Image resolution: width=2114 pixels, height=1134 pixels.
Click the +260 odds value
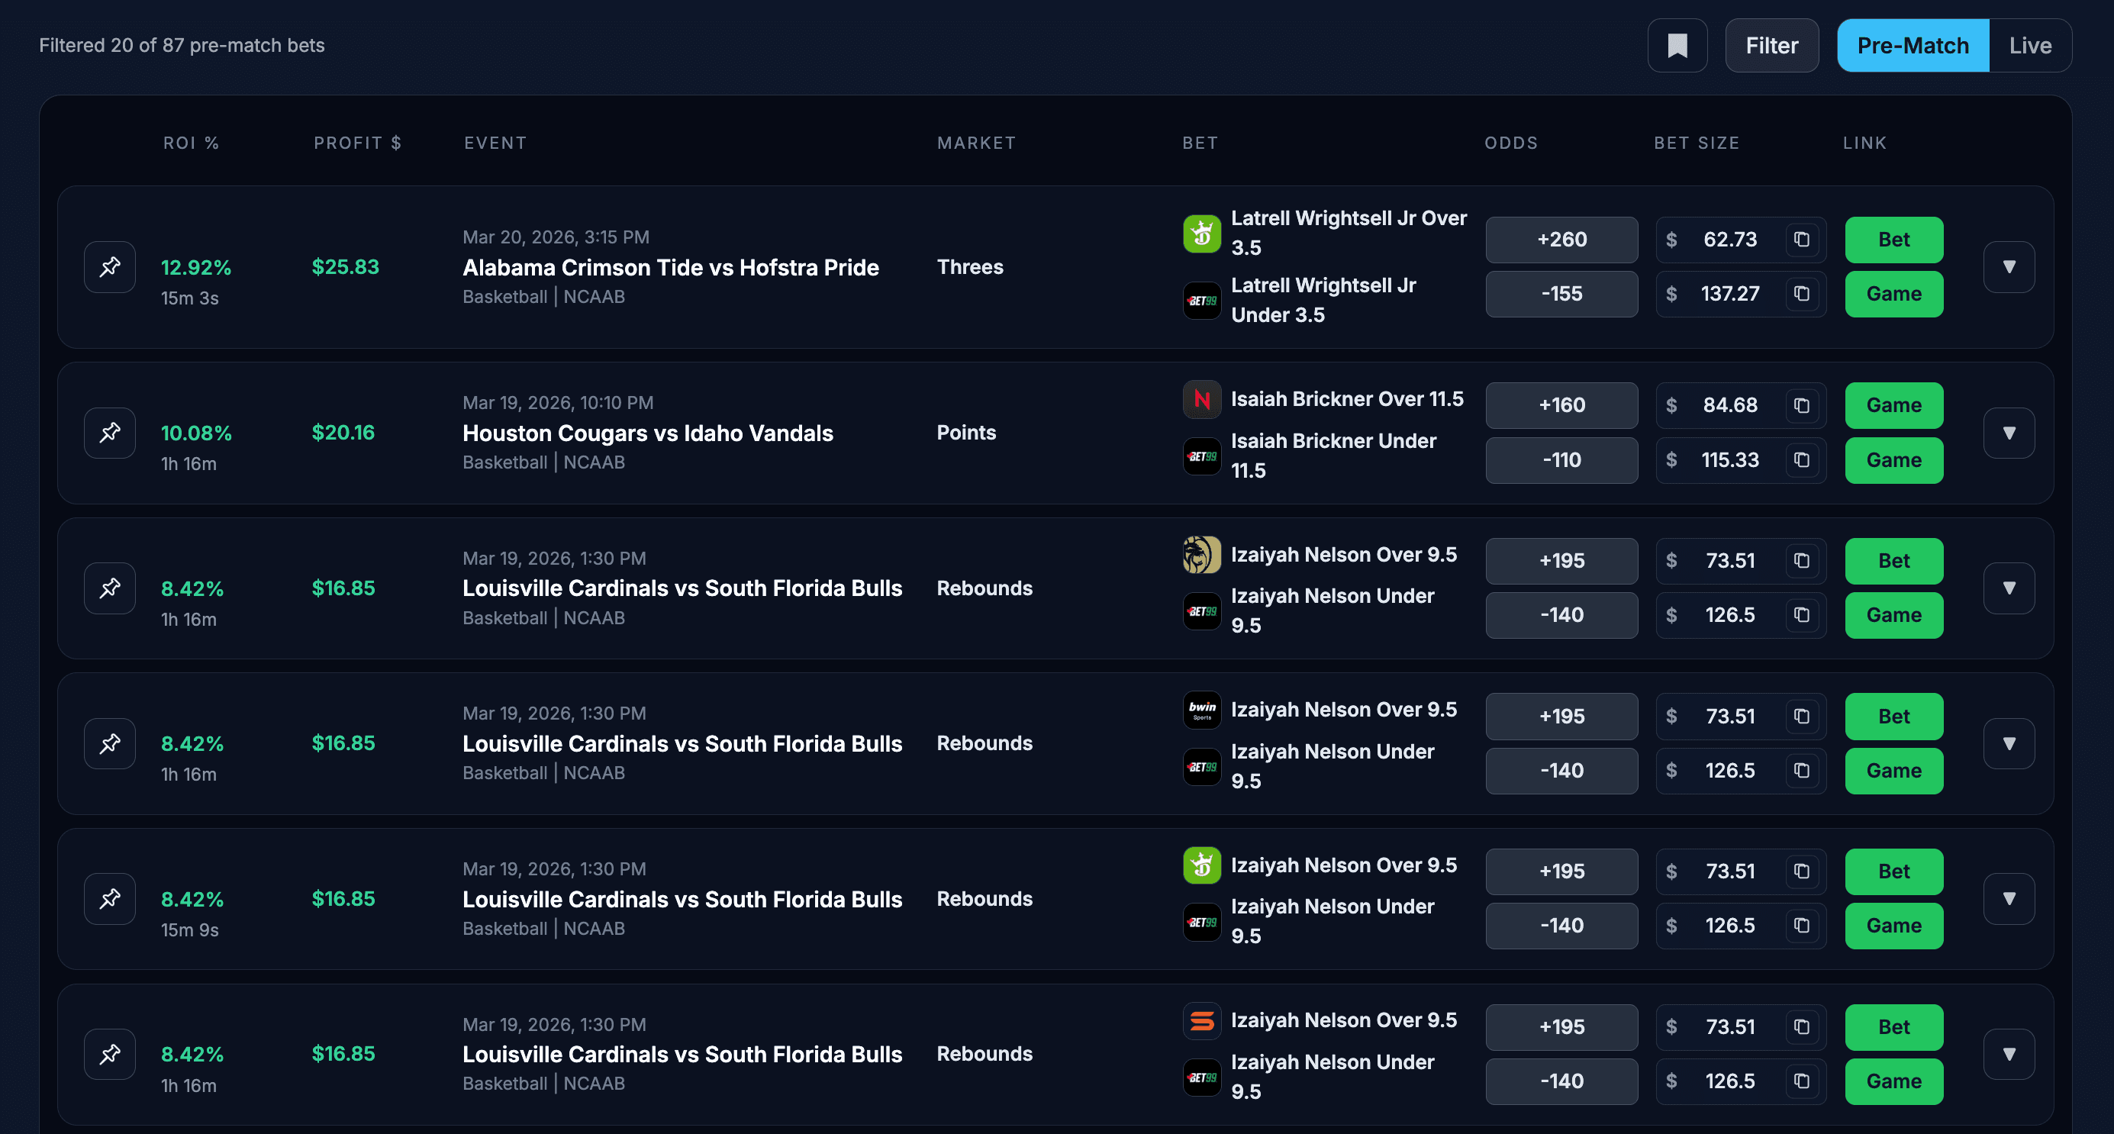(x=1561, y=240)
